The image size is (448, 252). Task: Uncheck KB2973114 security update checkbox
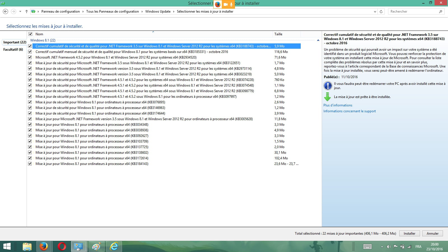click(30, 69)
